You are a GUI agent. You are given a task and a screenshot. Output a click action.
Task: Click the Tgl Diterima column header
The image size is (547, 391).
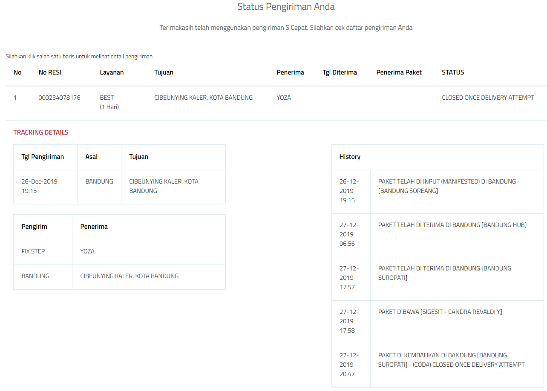(x=340, y=72)
